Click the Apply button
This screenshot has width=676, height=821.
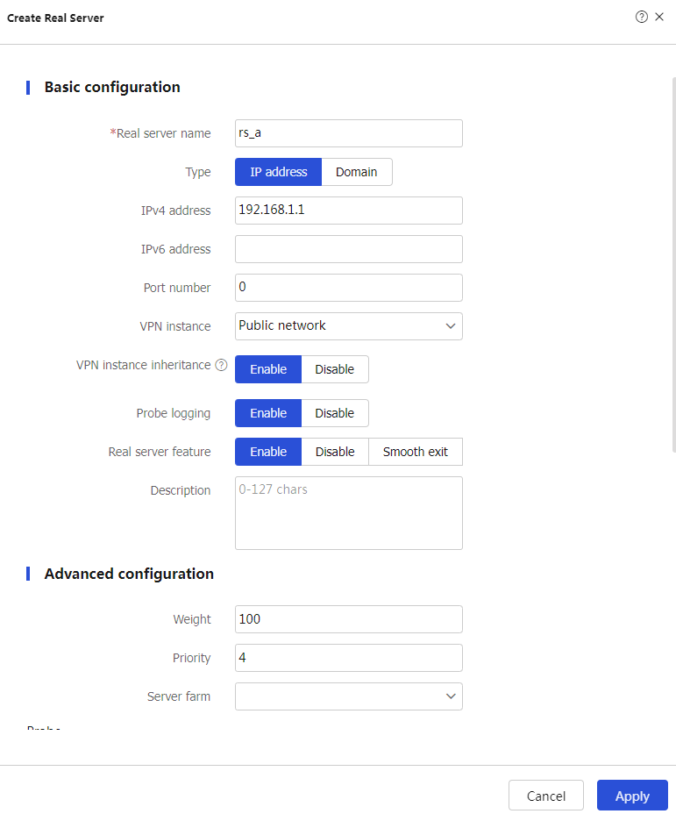pos(632,796)
